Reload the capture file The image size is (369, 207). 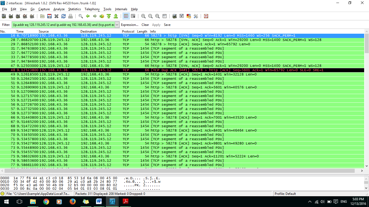point(63,16)
